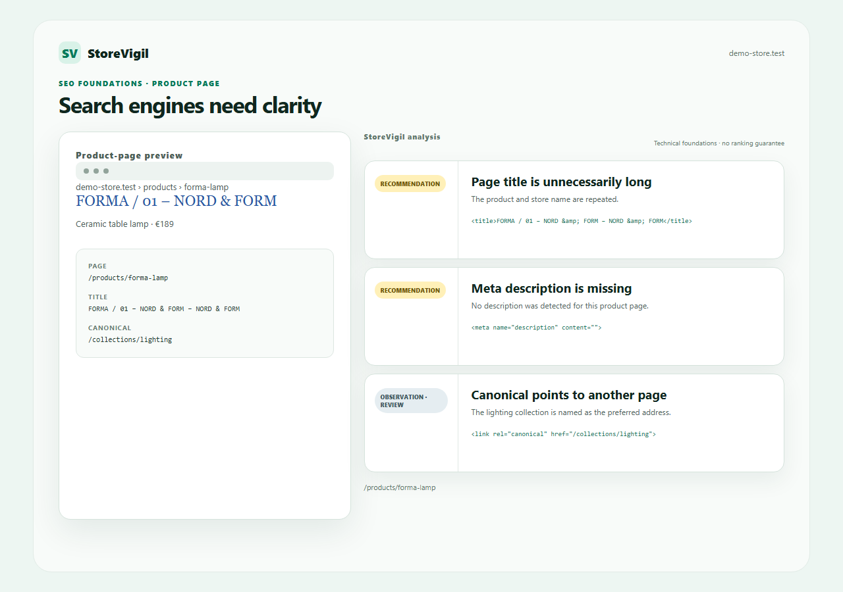
Task: Click 'Meta description is missing' heading
Action: 551,289
